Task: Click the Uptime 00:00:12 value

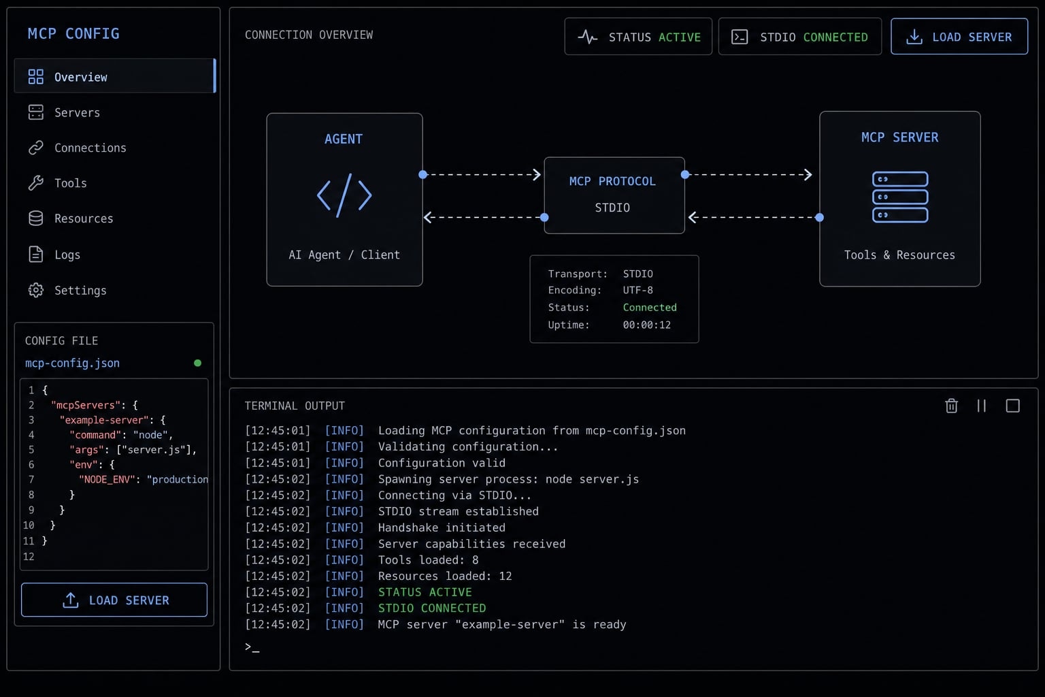Action: click(x=647, y=325)
